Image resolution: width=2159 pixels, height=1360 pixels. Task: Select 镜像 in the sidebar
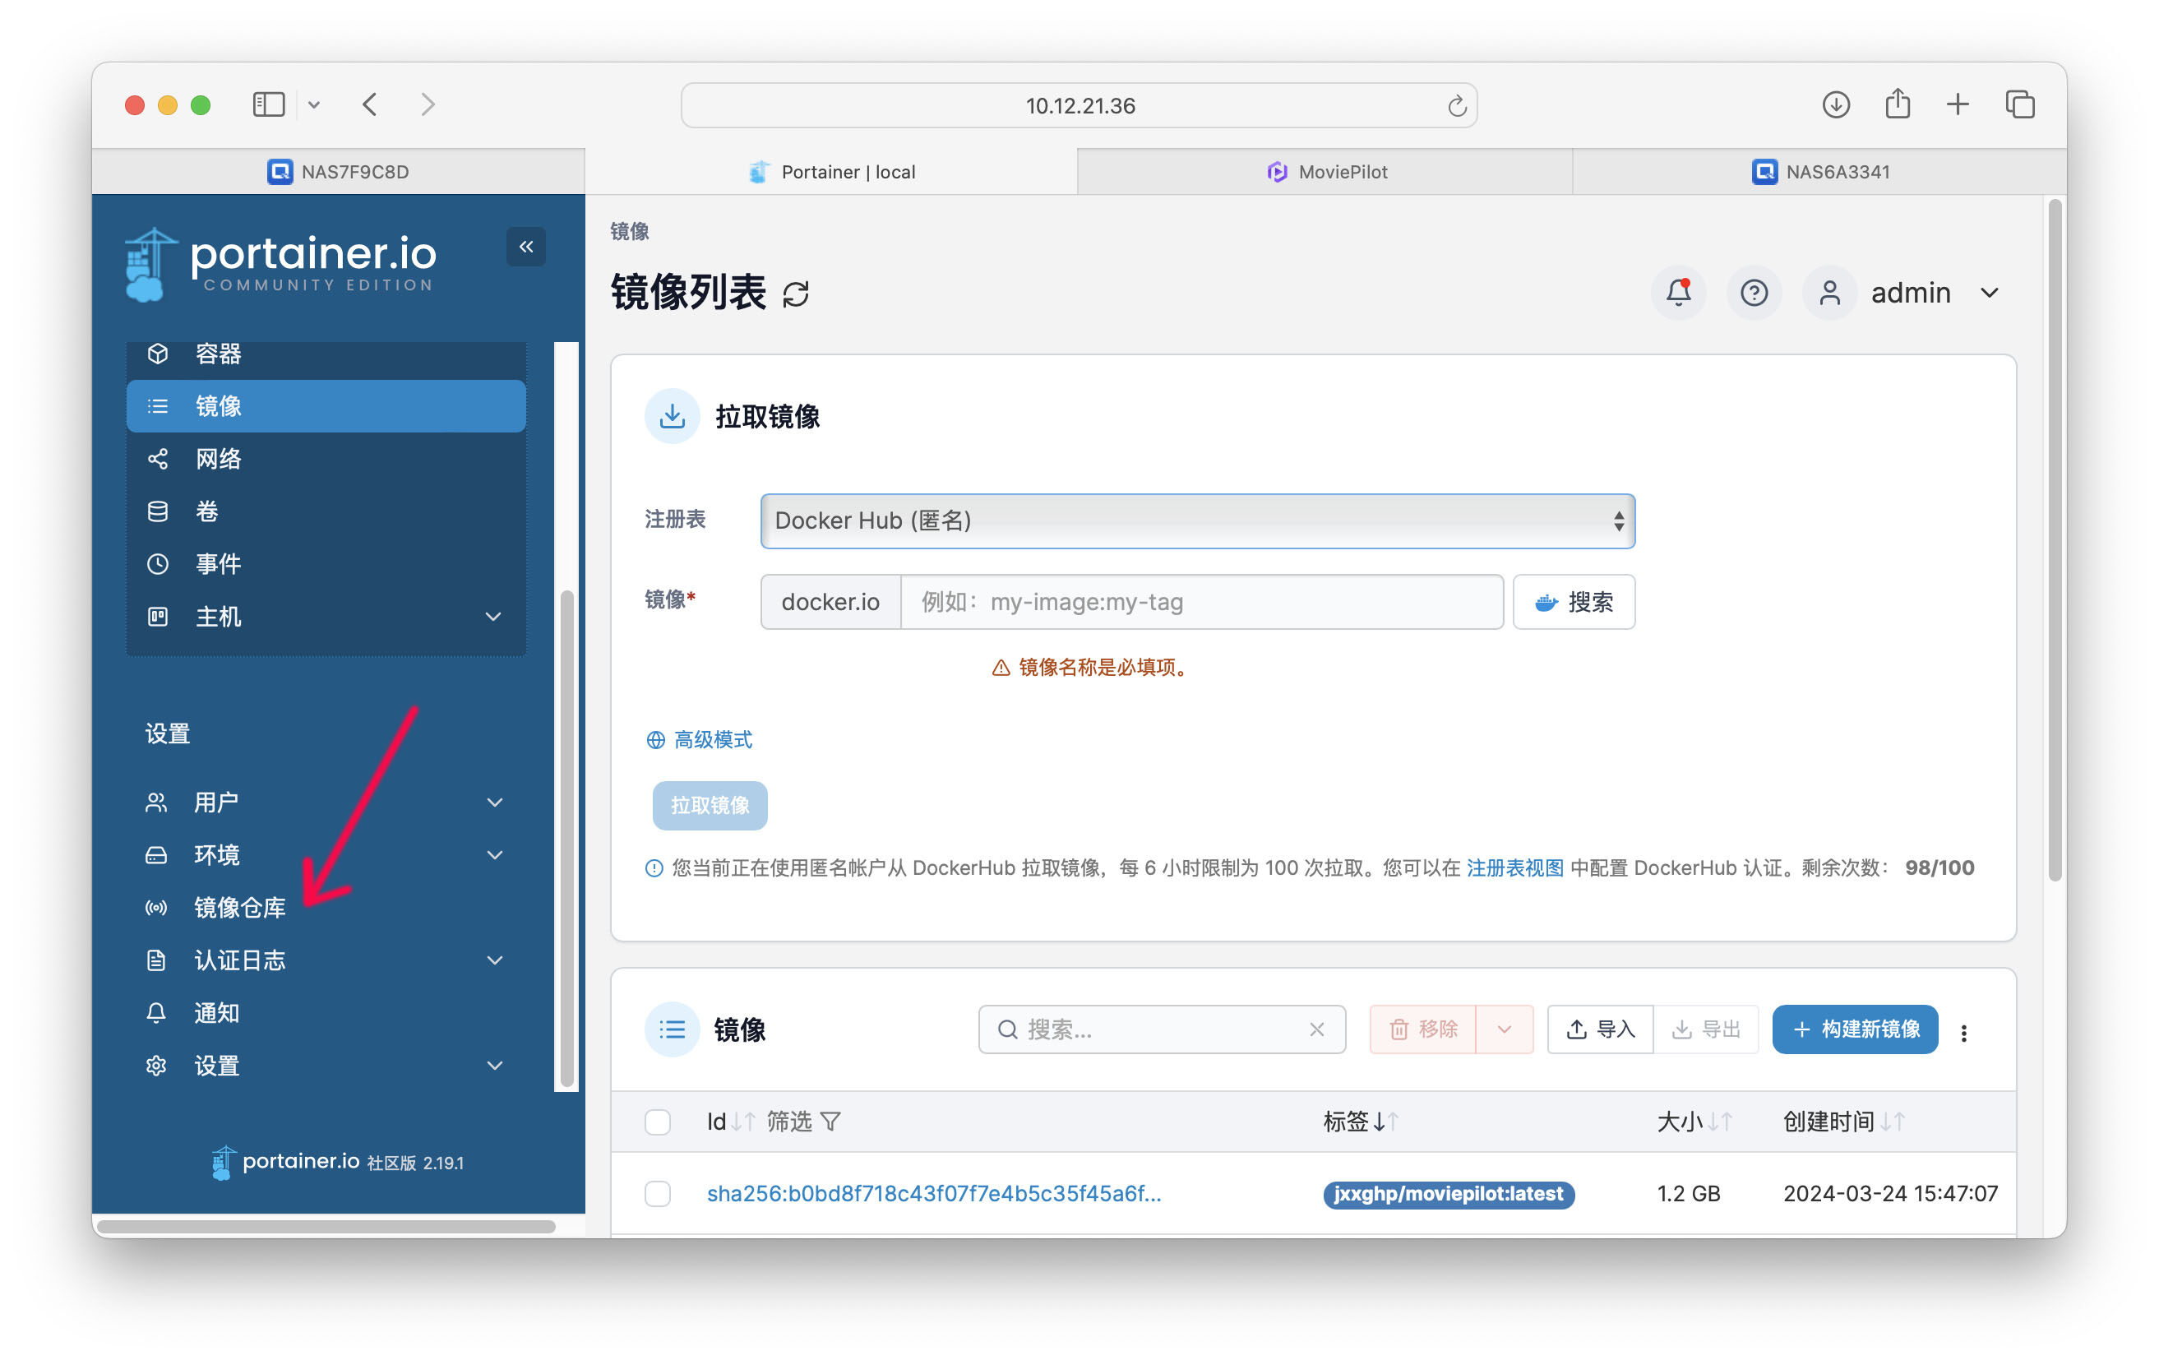326,406
